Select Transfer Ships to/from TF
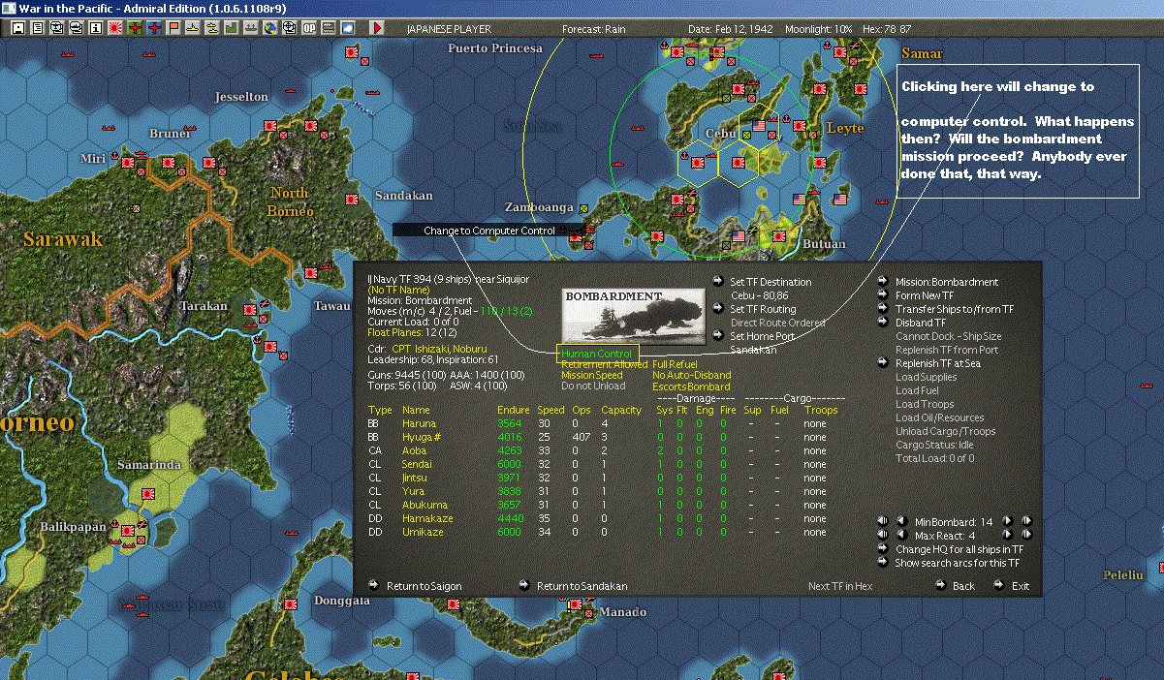 [x=883, y=309]
